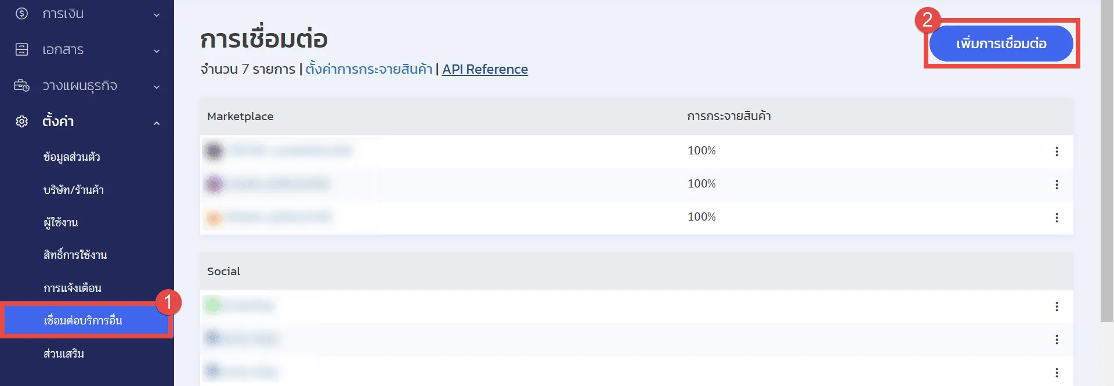Click the business planning (วางแผนธุรกิจ) icon

pos(21,86)
